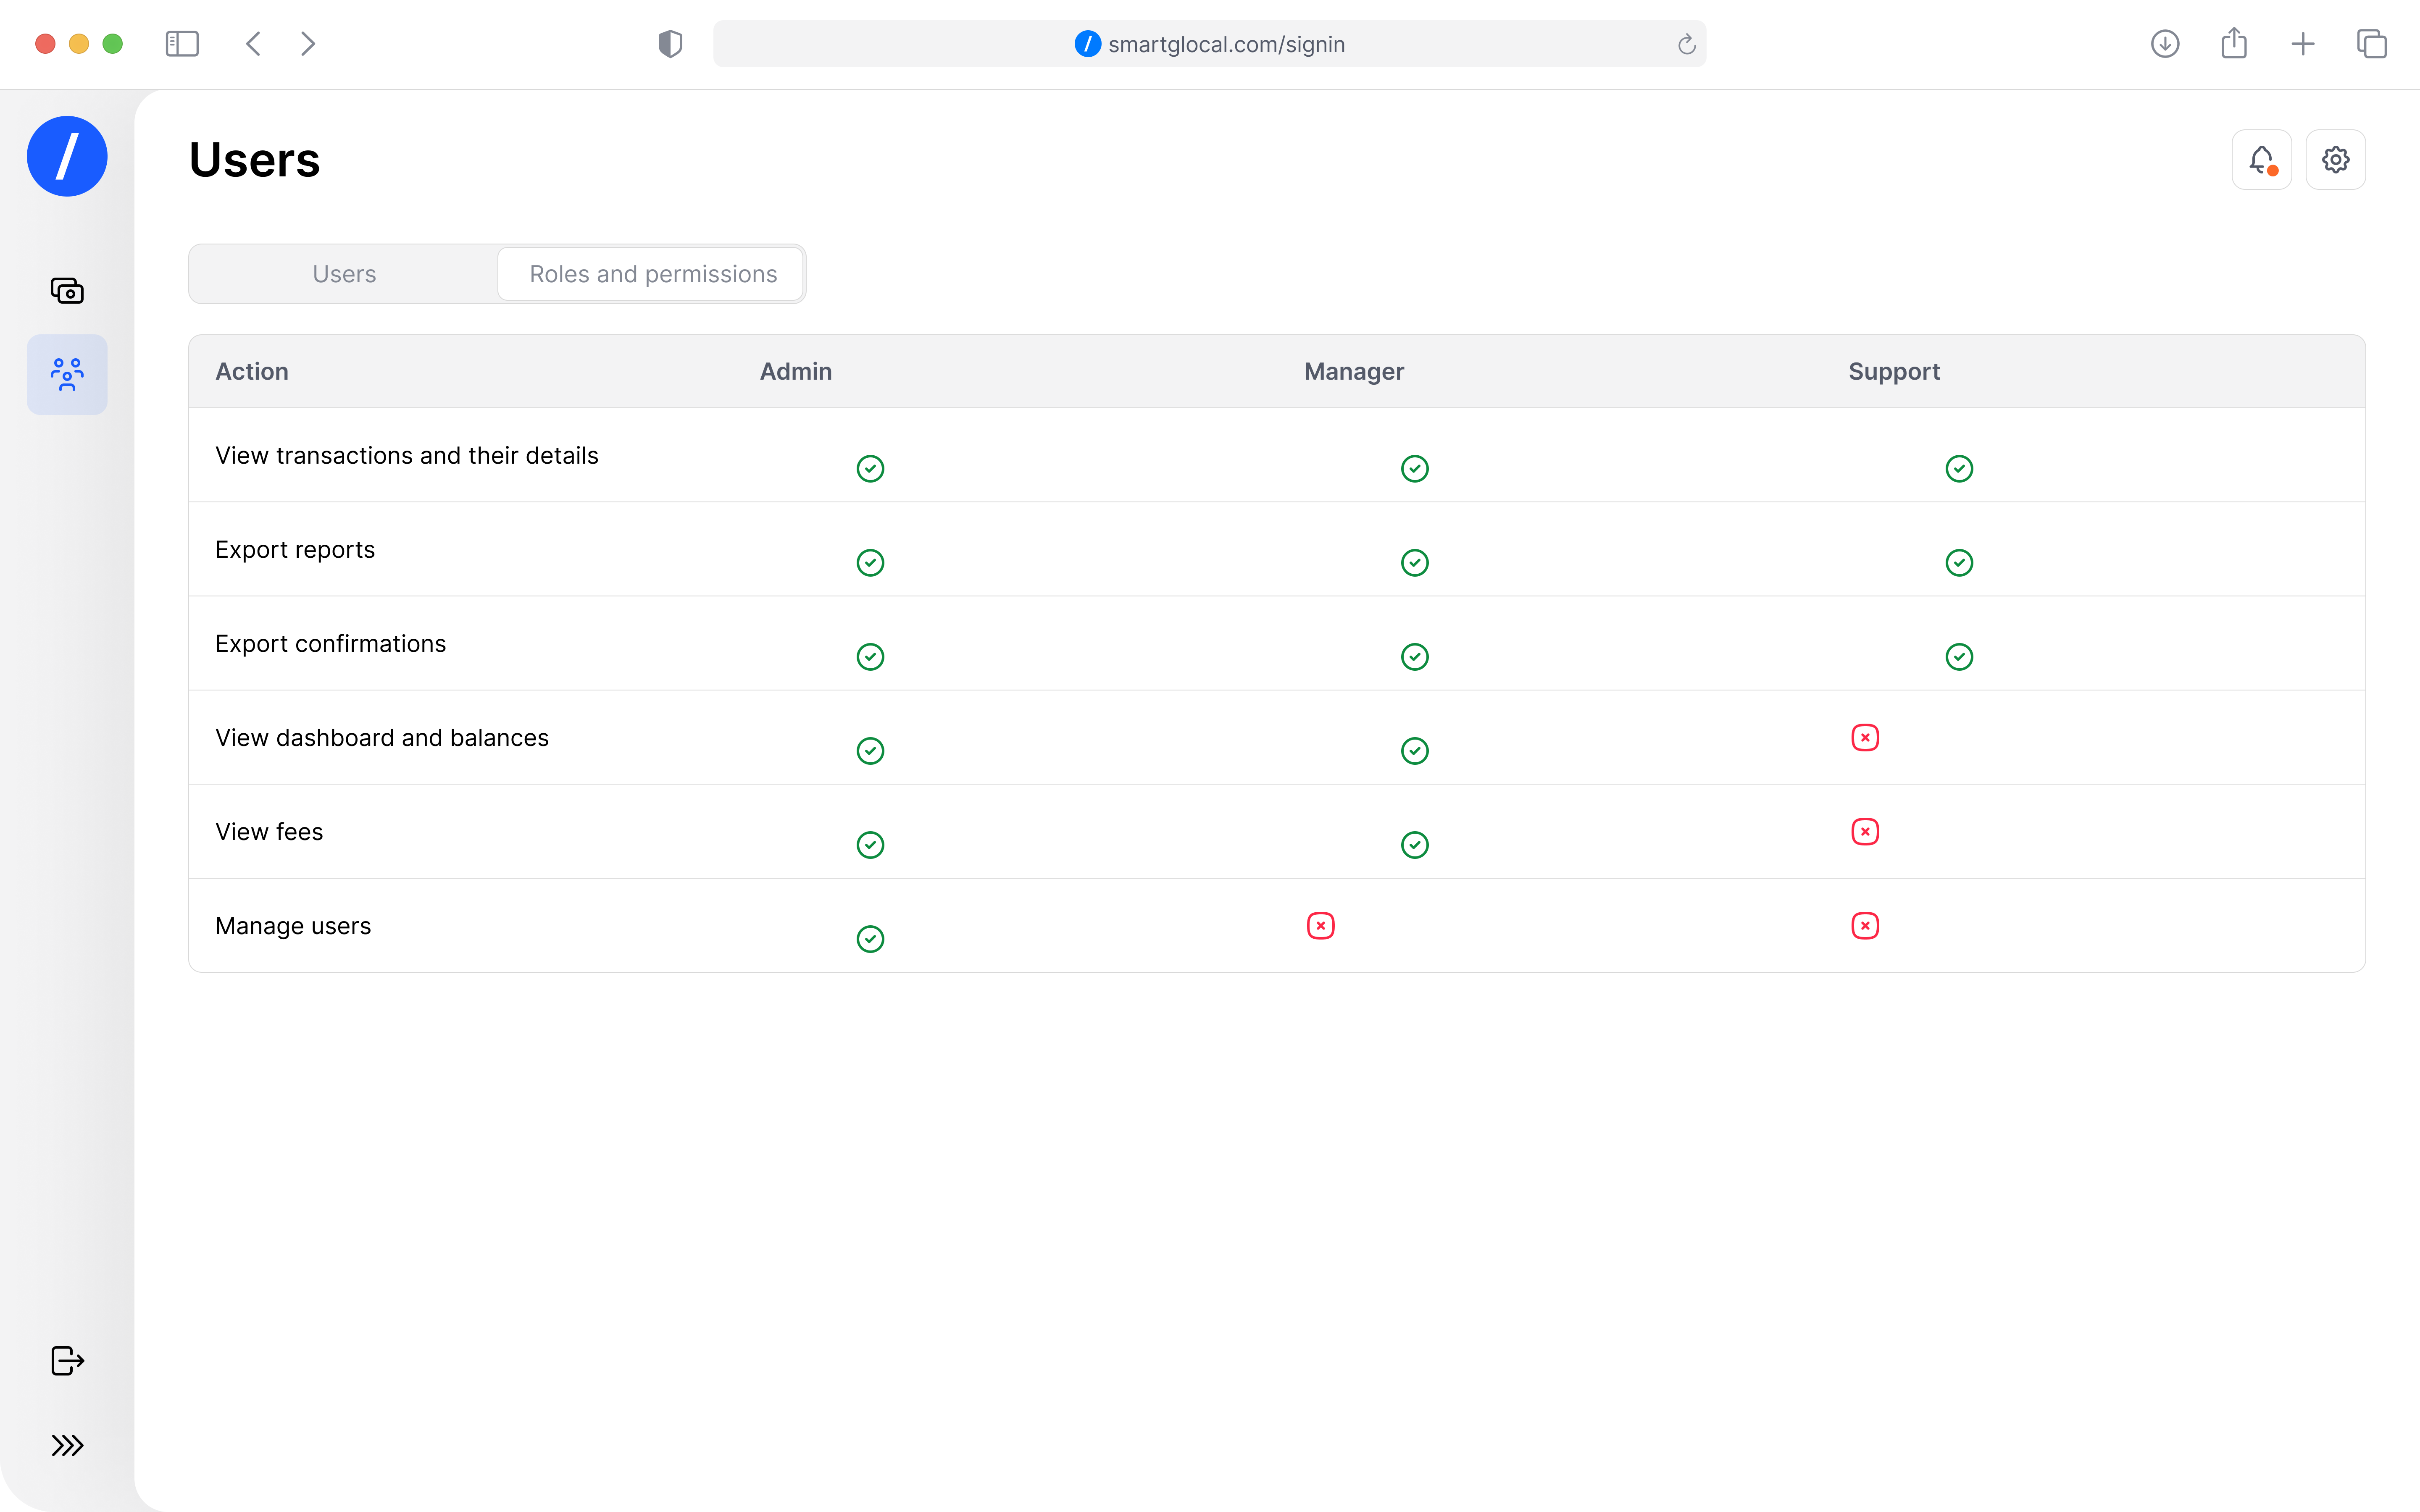Click Manager check for View dashboard and balances

pos(1415,751)
